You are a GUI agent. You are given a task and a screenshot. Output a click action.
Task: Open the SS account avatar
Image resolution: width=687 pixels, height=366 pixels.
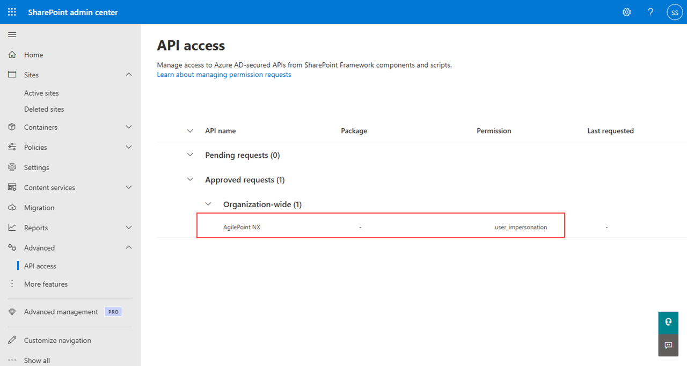pyautogui.click(x=675, y=12)
